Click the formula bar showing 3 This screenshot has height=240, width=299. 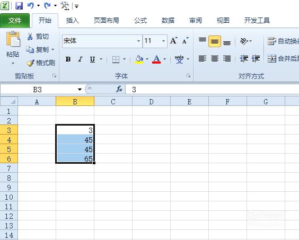212,89
